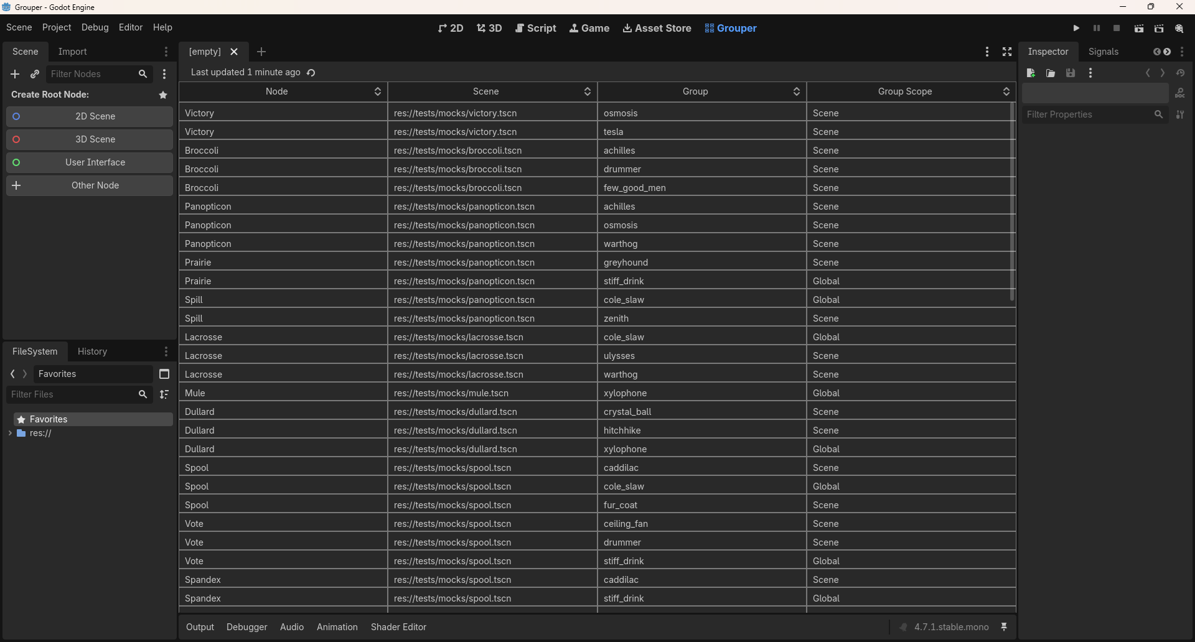Sort table by Node column
Screen dimensions: 1195x642
(283, 91)
